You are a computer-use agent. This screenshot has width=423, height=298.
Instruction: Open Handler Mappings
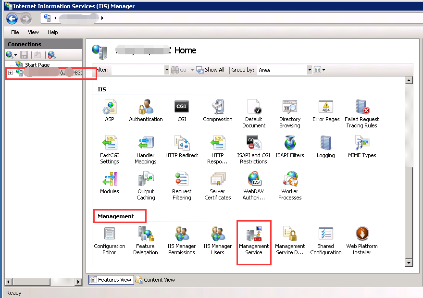(x=146, y=149)
